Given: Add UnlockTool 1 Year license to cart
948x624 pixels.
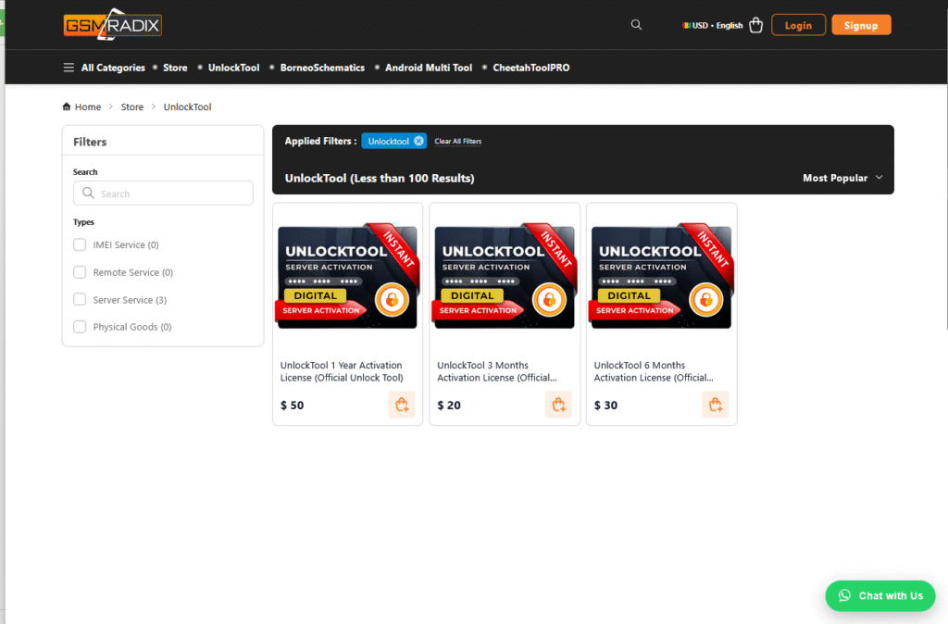Looking at the screenshot, I should [x=401, y=405].
